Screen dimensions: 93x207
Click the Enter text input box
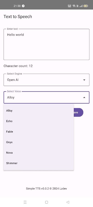[47, 44]
